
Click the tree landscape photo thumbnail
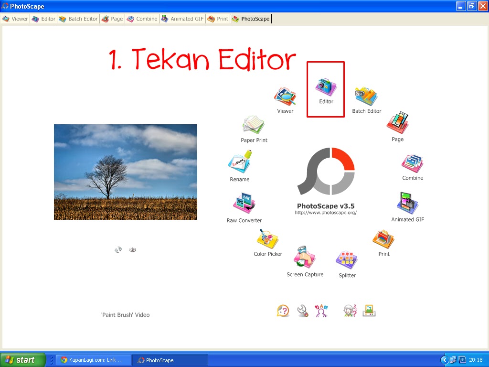pos(126,172)
